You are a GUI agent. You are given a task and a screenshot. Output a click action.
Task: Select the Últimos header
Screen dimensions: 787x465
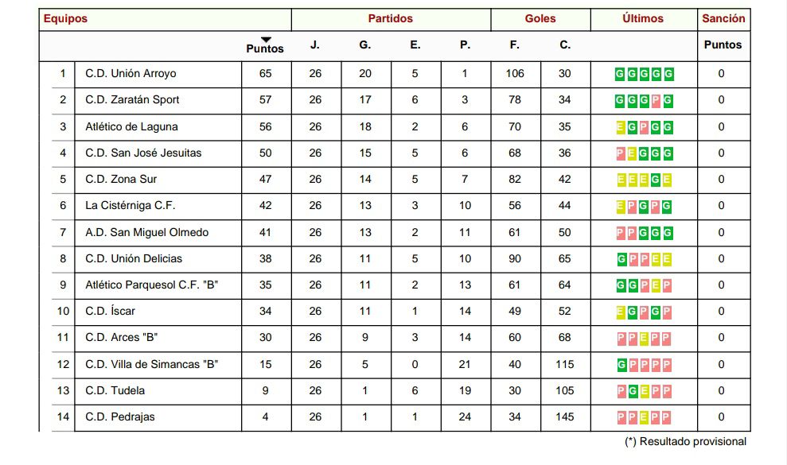click(643, 18)
